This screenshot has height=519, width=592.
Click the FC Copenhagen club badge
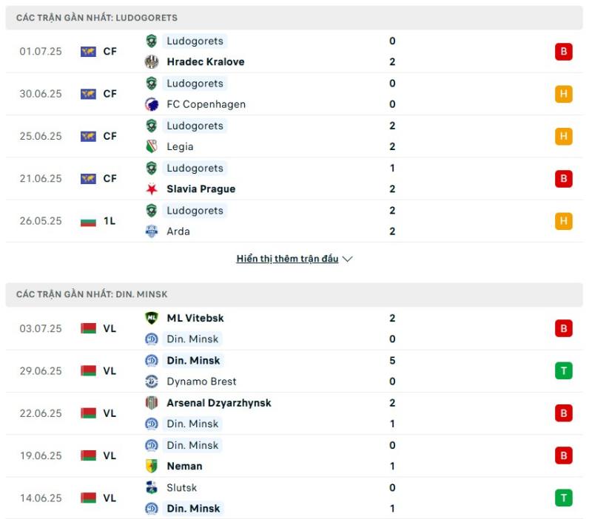(152, 104)
